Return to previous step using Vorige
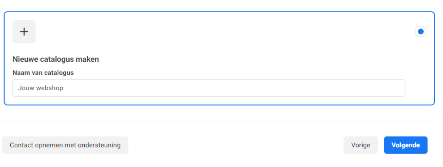This screenshot has height=167, width=443. (x=361, y=145)
